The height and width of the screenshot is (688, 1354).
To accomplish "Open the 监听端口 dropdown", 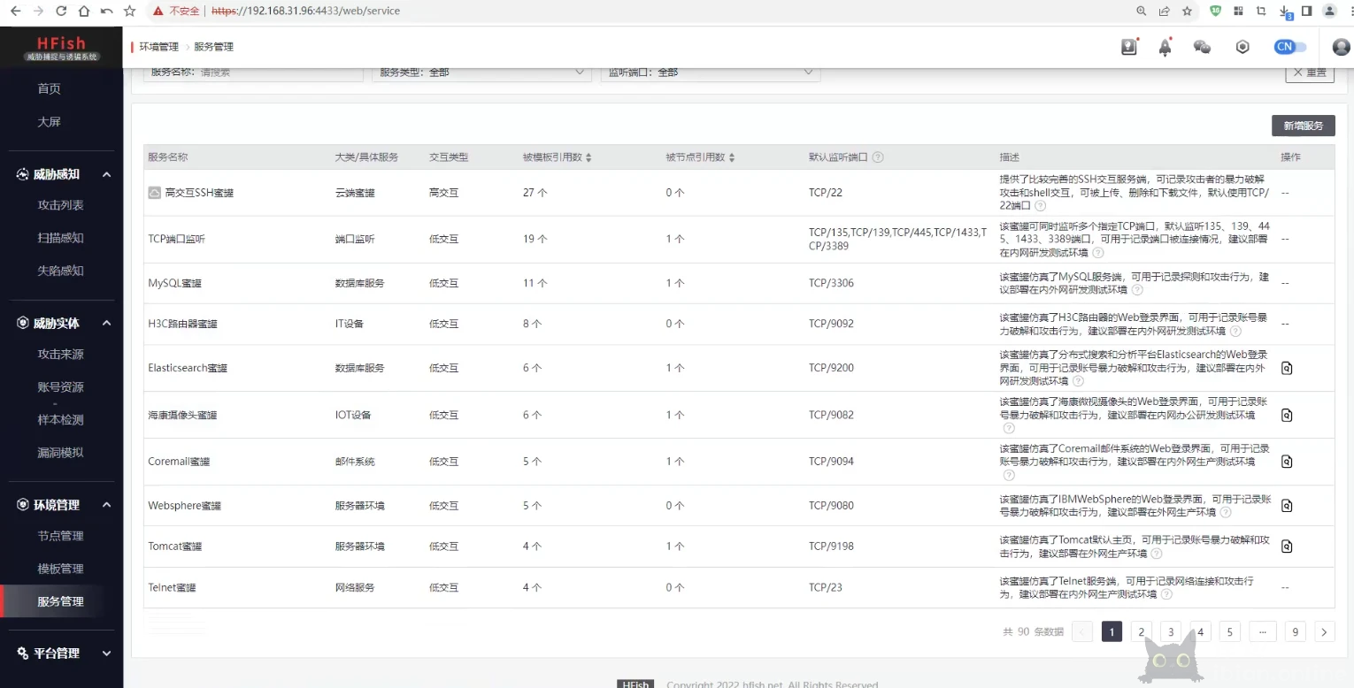I will 710,73.
